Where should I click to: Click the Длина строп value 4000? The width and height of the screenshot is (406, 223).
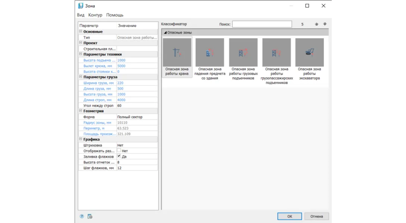pos(137,100)
